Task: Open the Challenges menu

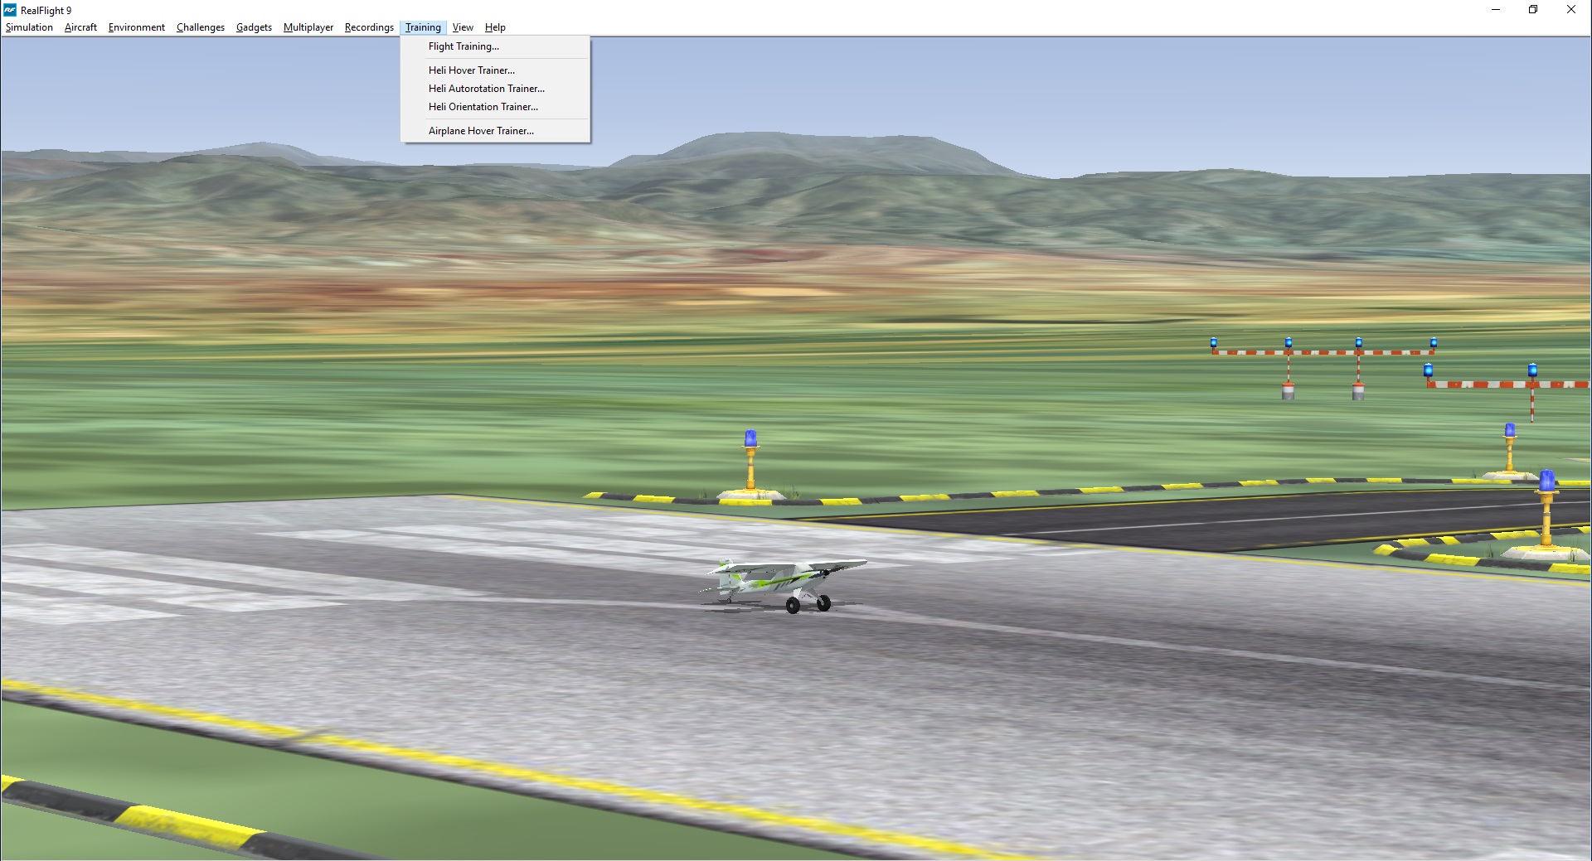Action: click(200, 27)
